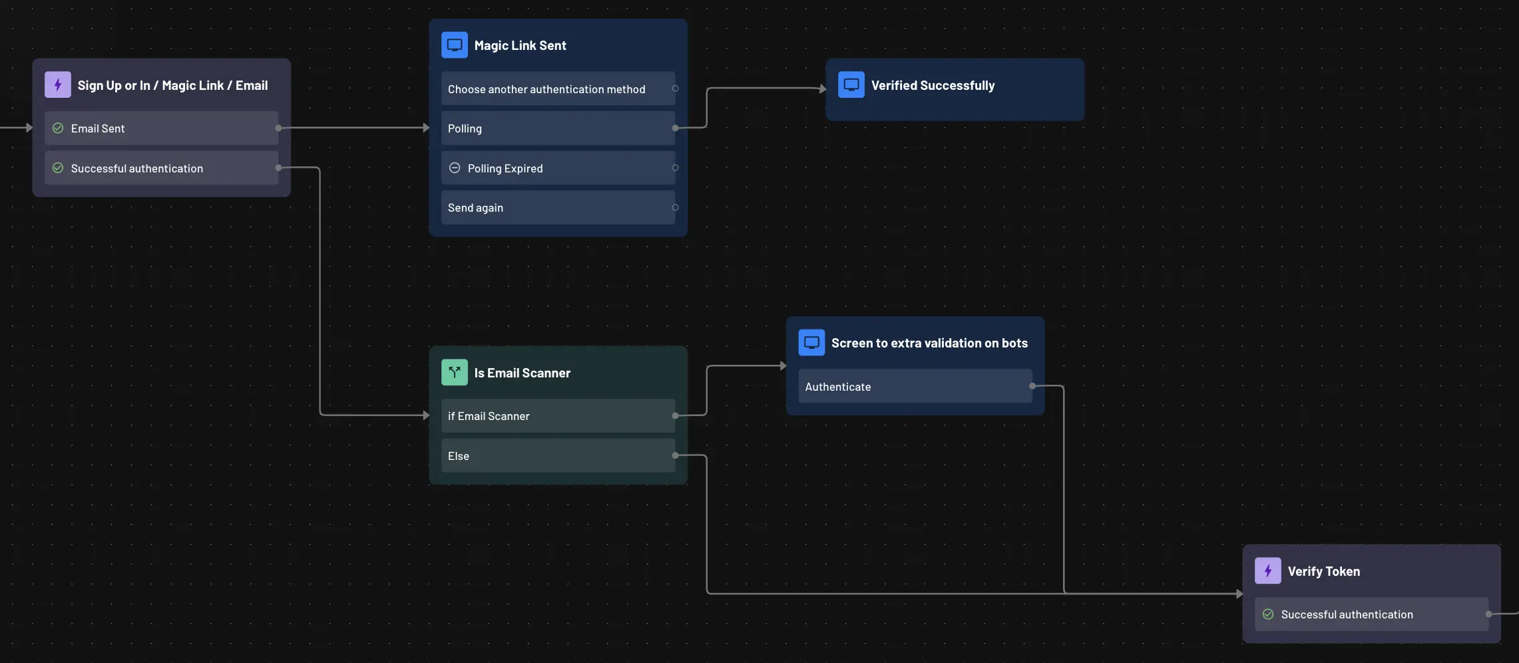
Task: Toggle the output port on the Polling row
Action: click(675, 128)
